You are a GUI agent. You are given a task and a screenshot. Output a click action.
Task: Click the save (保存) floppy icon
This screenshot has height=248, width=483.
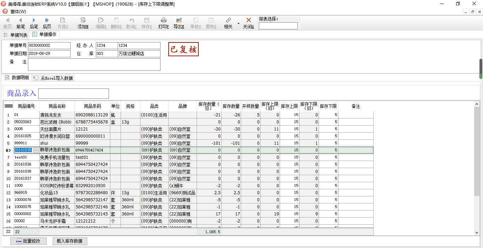point(147,21)
